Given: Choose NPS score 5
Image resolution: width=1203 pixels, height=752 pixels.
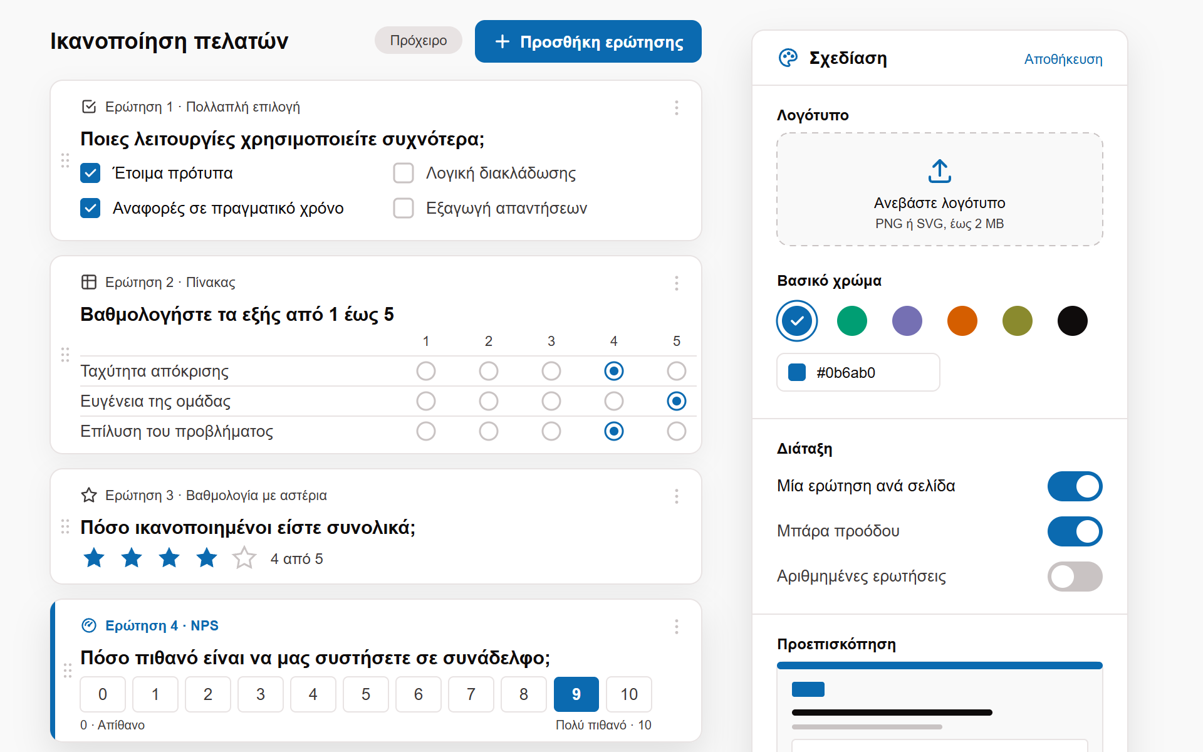Looking at the screenshot, I should tap(366, 694).
